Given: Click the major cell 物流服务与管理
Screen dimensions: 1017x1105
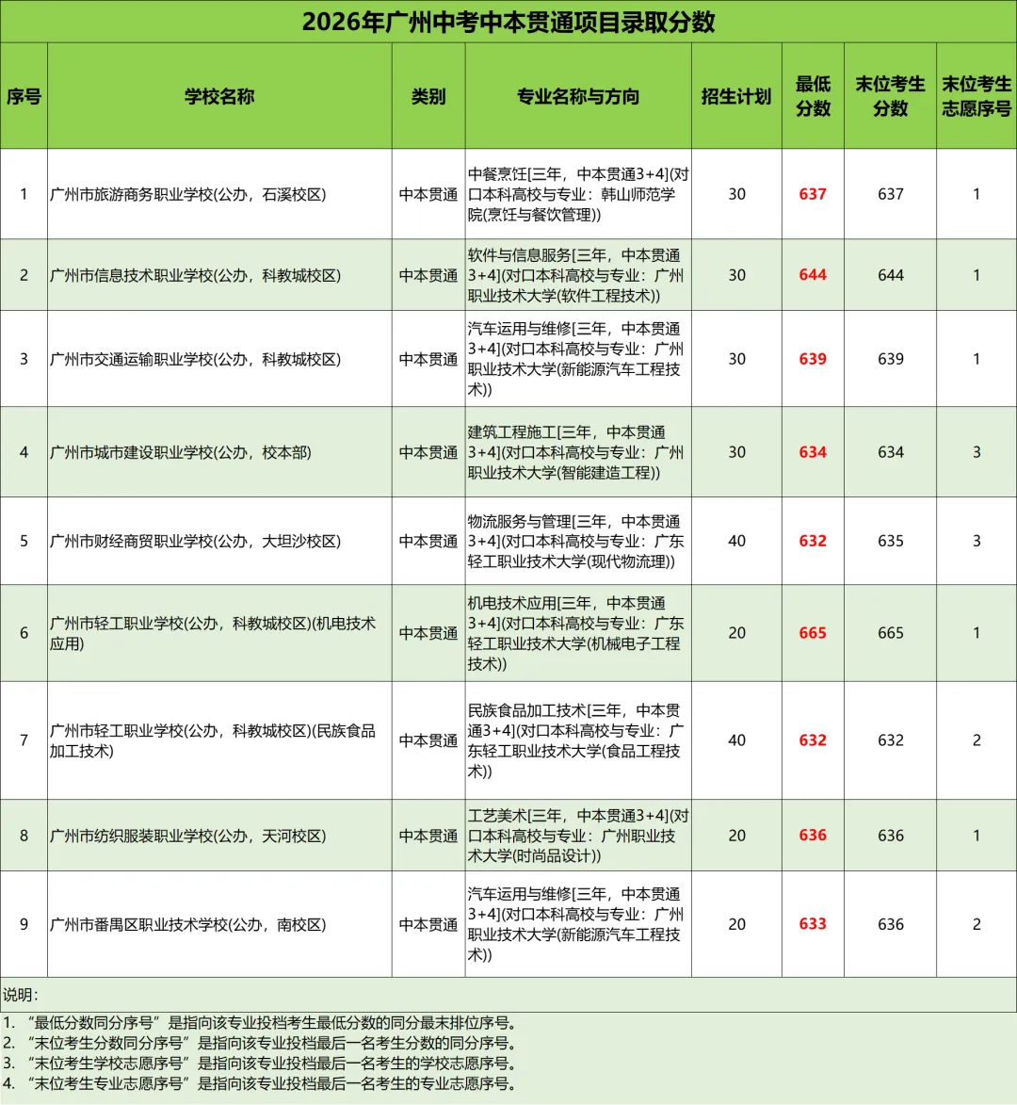Looking at the screenshot, I should 578,542.
